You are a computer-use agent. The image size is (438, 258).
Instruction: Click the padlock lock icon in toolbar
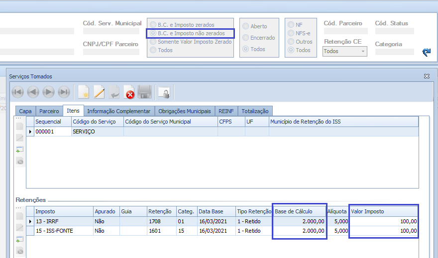[x=164, y=92]
